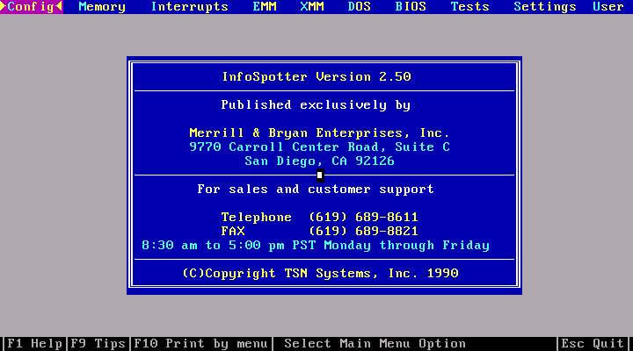Click F1 Help in status bar
633x351 pixels.
coord(34,344)
